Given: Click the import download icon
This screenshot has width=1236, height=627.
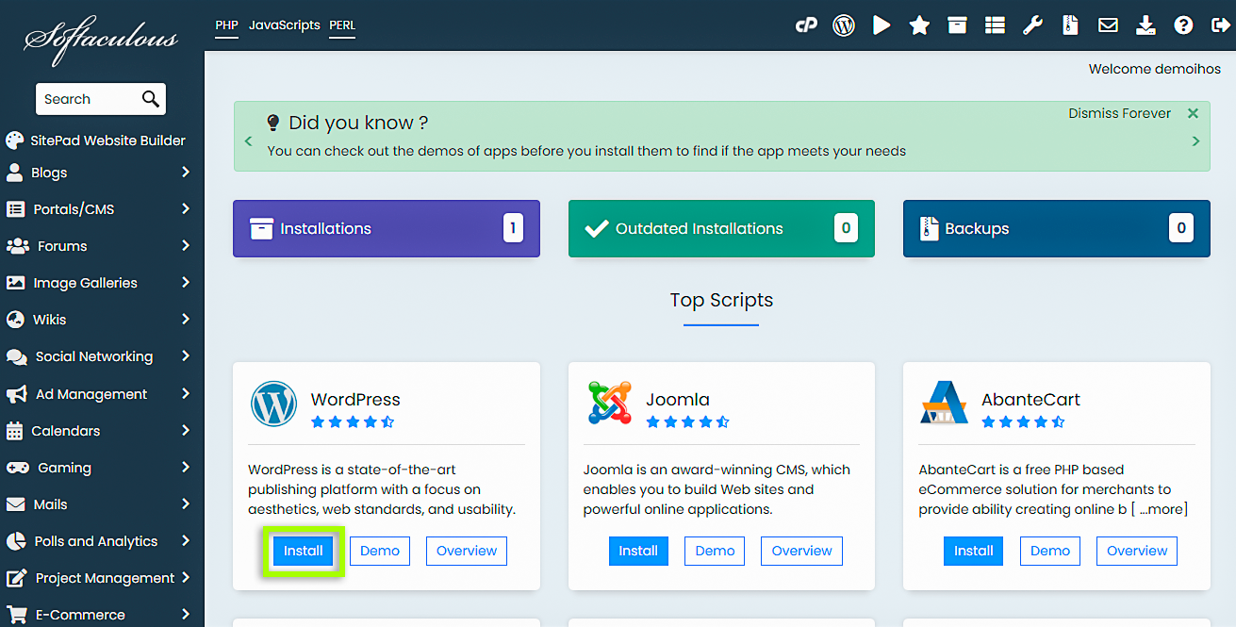Looking at the screenshot, I should (x=1145, y=25).
